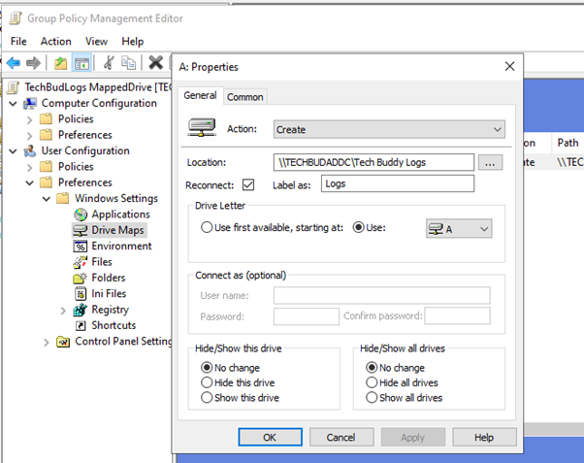The image size is (584, 463).
Task: Click the Back arrow toolbar icon
Action: (14, 63)
